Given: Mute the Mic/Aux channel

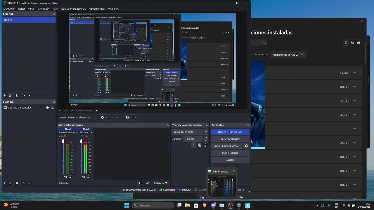Looking at the screenshot, I should pos(84,177).
